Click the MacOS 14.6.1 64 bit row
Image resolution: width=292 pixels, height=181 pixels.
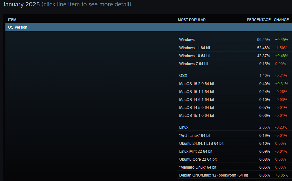point(234,100)
